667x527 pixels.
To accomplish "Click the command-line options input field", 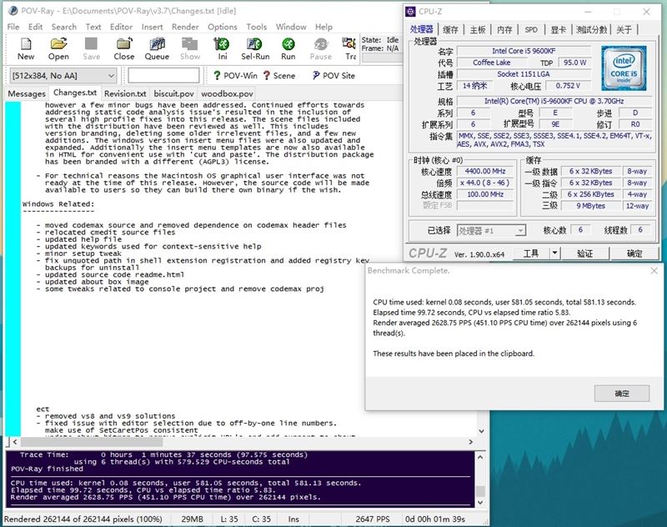I will point(163,76).
